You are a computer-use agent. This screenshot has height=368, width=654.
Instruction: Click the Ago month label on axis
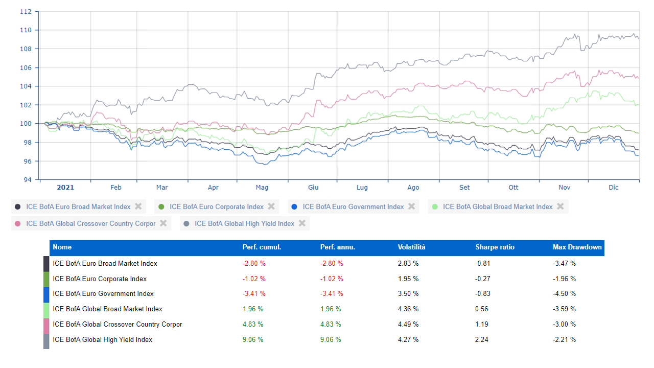[x=413, y=188]
